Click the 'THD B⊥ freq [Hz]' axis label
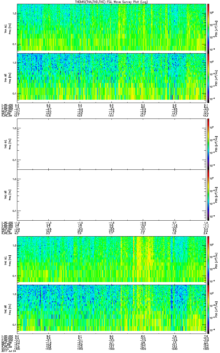Viewport: 220px width, 353px height. click(7, 144)
